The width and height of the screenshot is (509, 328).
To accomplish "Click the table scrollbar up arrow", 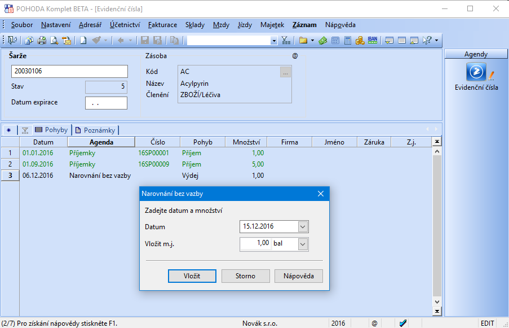I will pyautogui.click(x=437, y=151).
